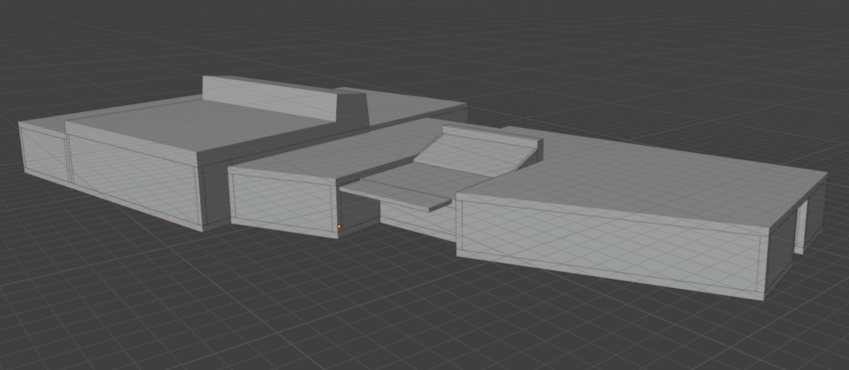This screenshot has width=849, height=370.
Task: Click the tall back ridge on the left block
Action: [x=269, y=97]
